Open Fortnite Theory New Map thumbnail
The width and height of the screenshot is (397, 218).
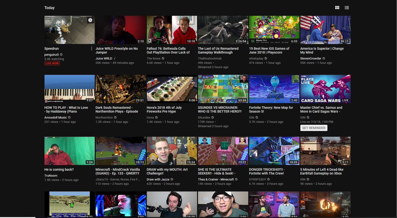tap(274, 89)
